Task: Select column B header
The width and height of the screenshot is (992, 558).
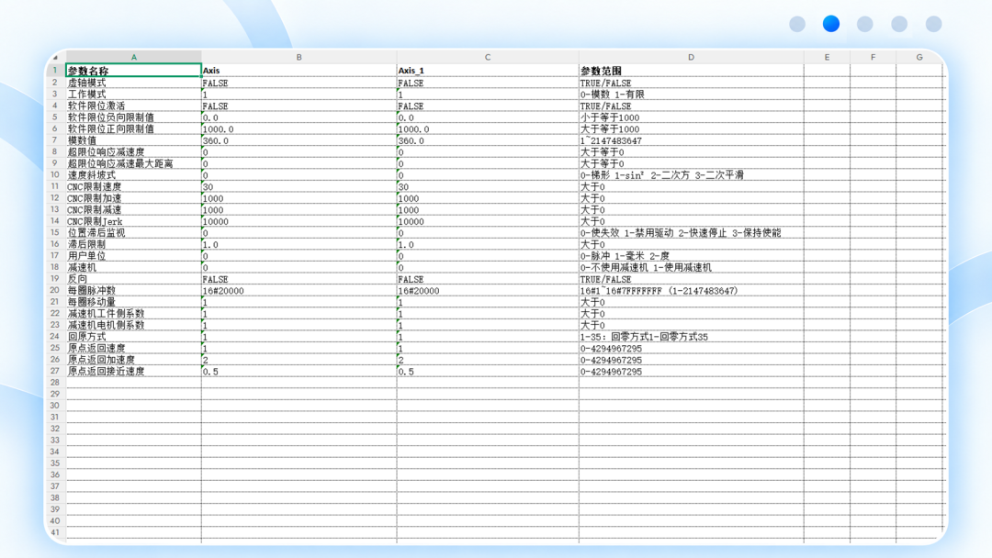Action: (299, 57)
